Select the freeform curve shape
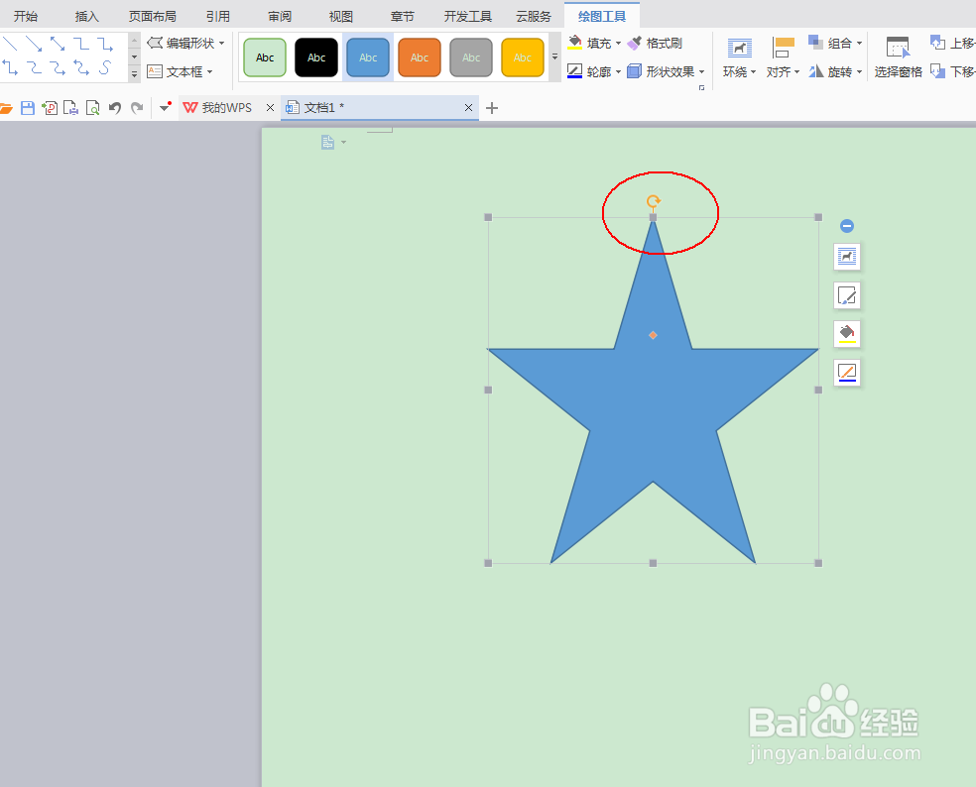Screen dimensions: 976x787 click(104, 67)
